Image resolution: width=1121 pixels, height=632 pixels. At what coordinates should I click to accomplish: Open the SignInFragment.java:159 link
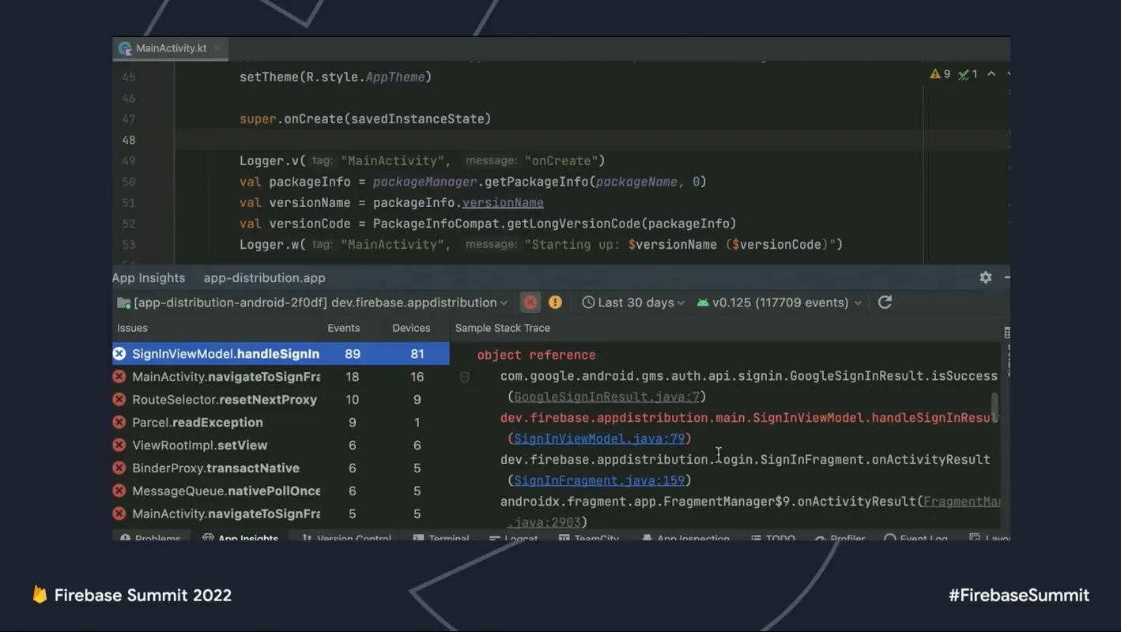(x=599, y=480)
